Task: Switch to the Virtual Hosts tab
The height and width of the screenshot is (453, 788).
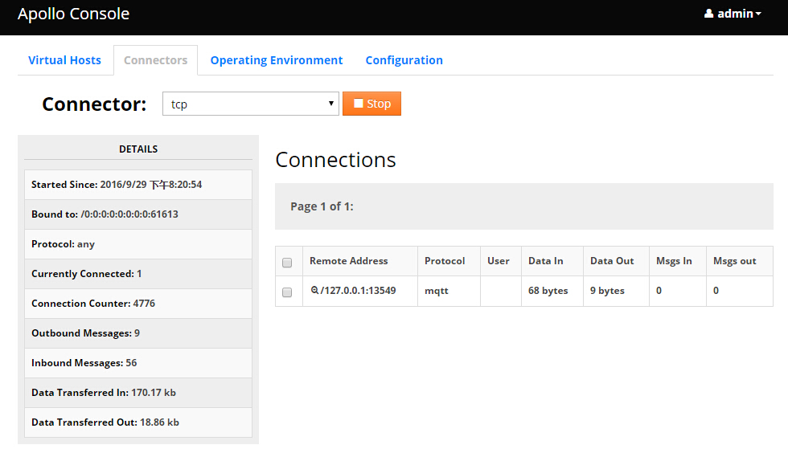Action: click(64, 60)
